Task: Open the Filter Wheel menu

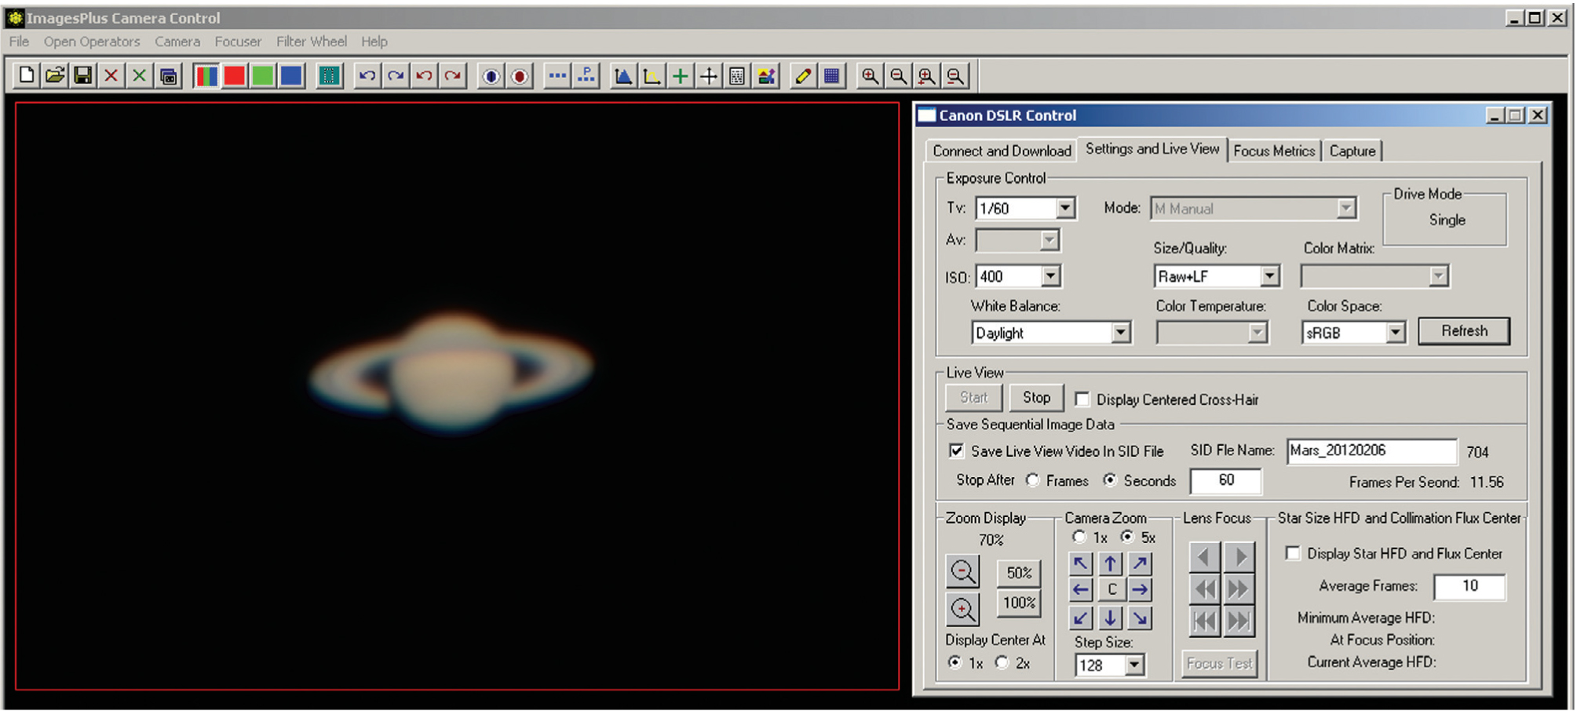Action: click(x=312, y=42)
